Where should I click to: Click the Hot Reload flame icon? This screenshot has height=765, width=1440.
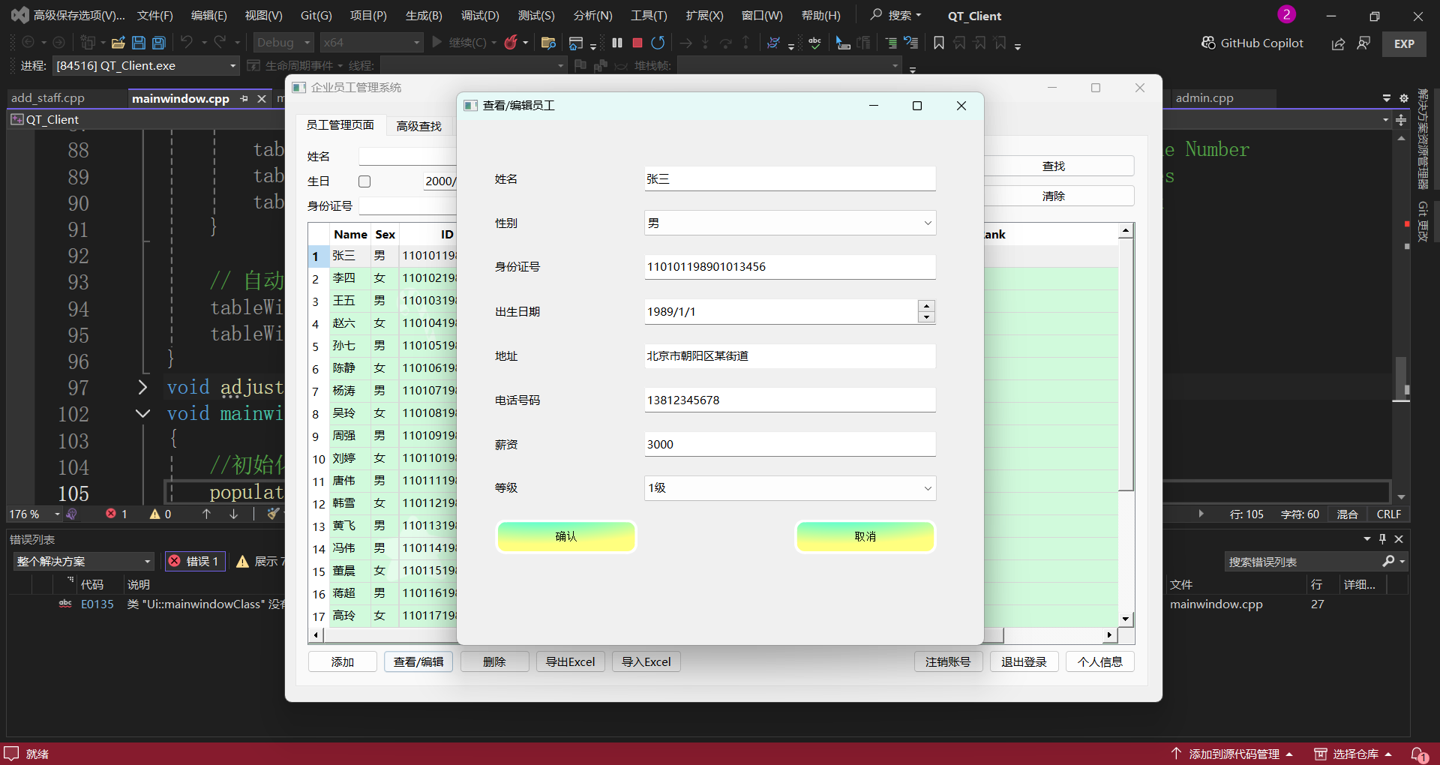tap(511, 43)
